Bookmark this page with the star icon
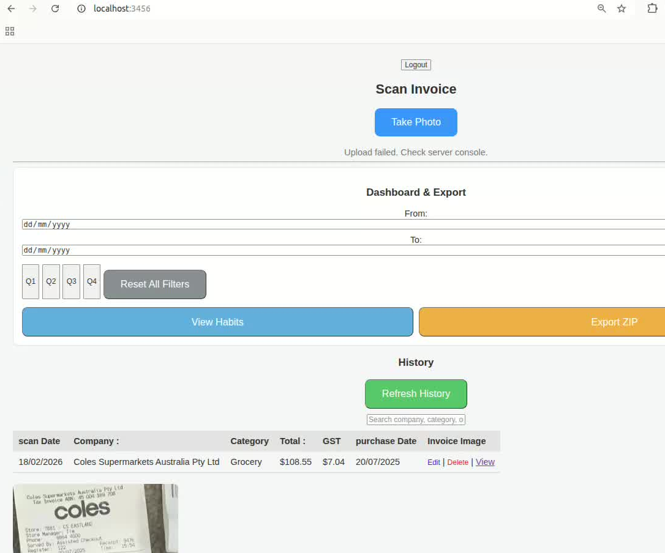The height and width of the screenshot is (553, 665). (x=622, y=9)
